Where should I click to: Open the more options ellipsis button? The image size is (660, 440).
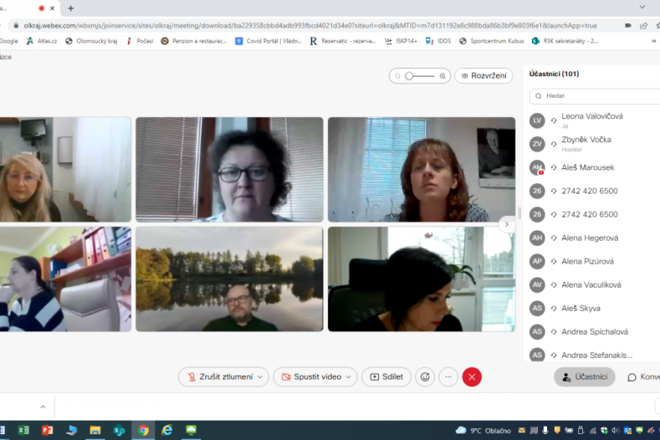[448, 377]
